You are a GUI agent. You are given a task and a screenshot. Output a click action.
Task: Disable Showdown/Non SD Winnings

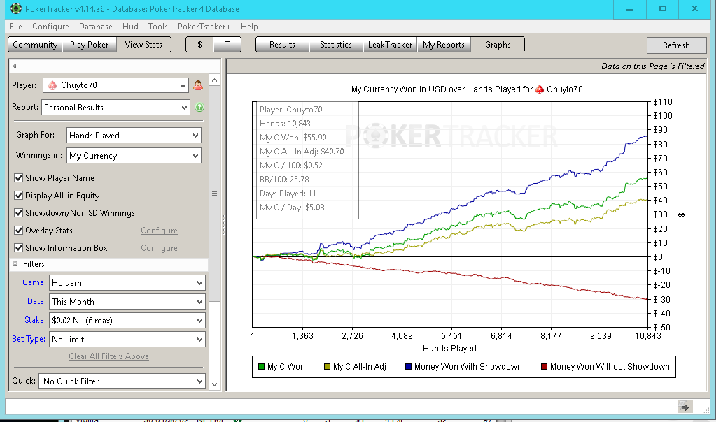click(19, 213)
